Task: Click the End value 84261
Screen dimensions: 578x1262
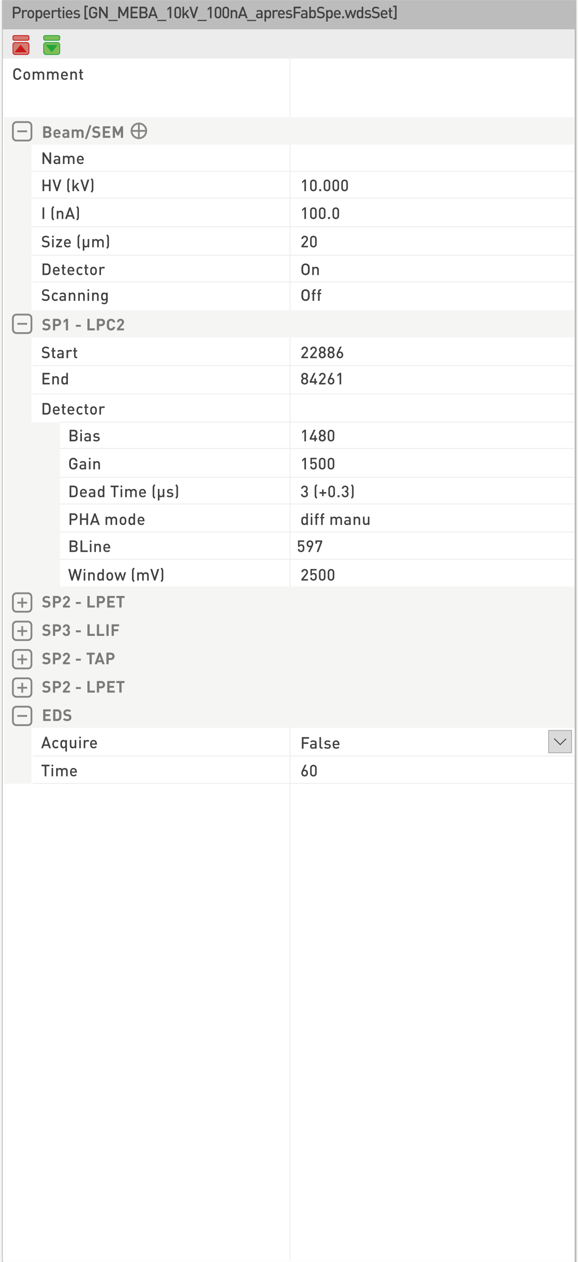Action: (431, 379)
